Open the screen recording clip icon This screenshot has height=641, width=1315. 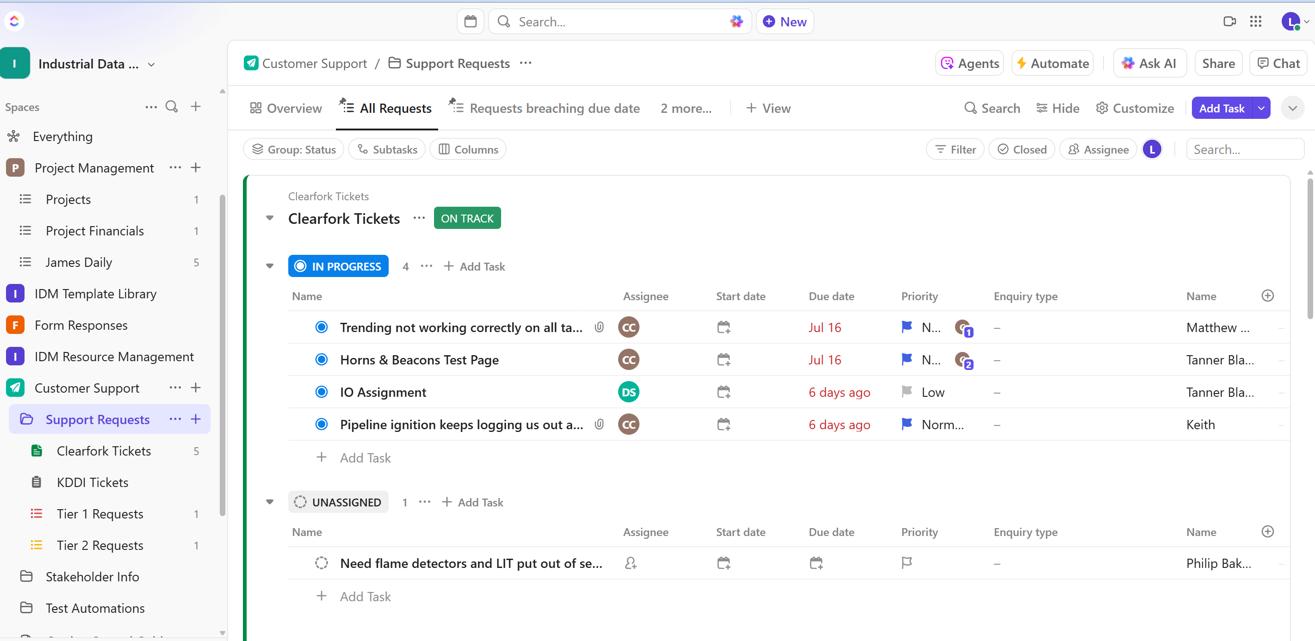tap(1229, 21)
